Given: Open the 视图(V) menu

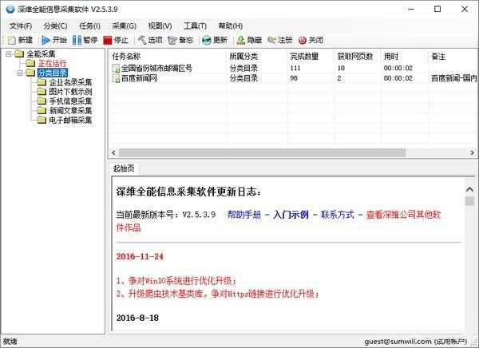Looking at the screenshot, I should click(x=160, y=26).
